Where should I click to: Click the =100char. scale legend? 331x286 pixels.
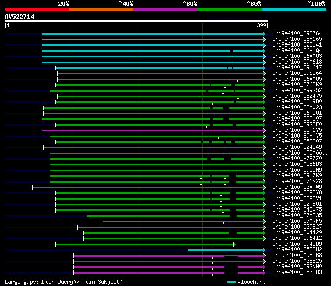click(246, 282)
